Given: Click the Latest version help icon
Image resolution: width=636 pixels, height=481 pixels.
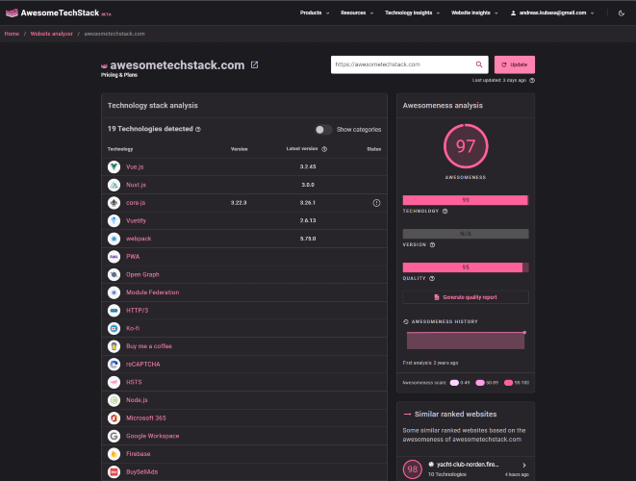Looking at the screenshot, I should pyautogui.click(x=324, y=149).
